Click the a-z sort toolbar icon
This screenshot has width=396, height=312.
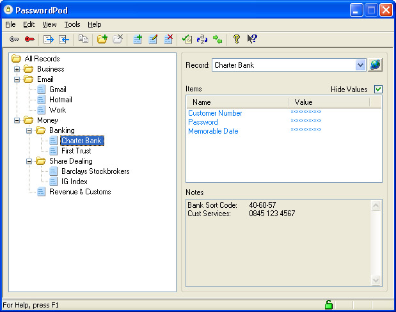[202, 39]
